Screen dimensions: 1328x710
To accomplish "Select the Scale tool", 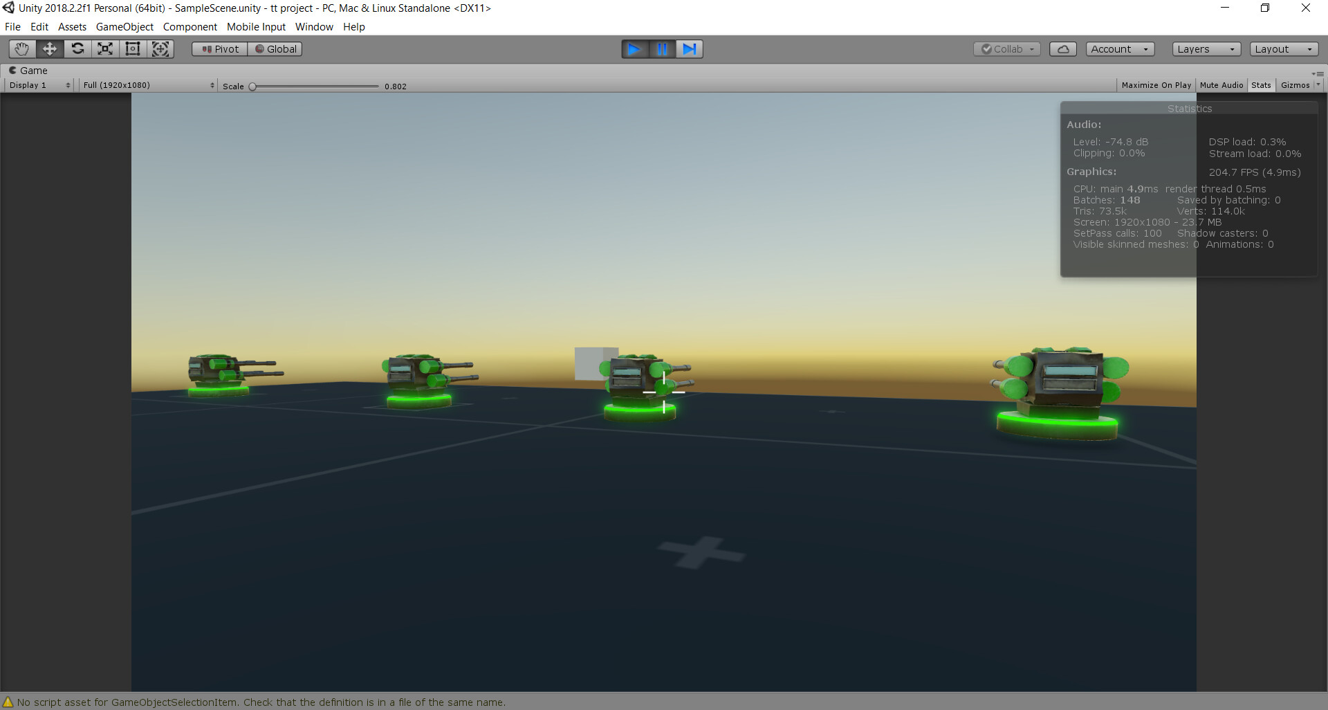I will (x=104, y=48).
